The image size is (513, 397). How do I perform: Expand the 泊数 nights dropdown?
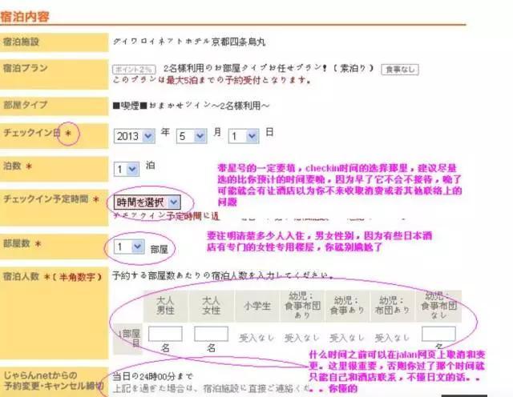point(126,169)
